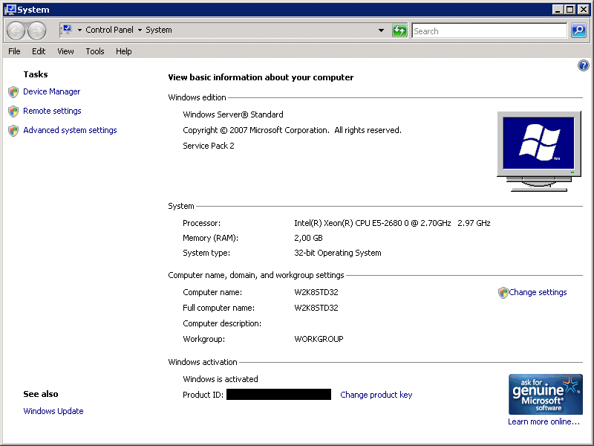Open the File menu
This screenshot has width=594, height=446.
coord(14,51)
